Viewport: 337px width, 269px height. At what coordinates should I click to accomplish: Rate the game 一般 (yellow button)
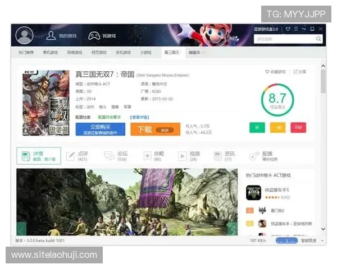277,127
